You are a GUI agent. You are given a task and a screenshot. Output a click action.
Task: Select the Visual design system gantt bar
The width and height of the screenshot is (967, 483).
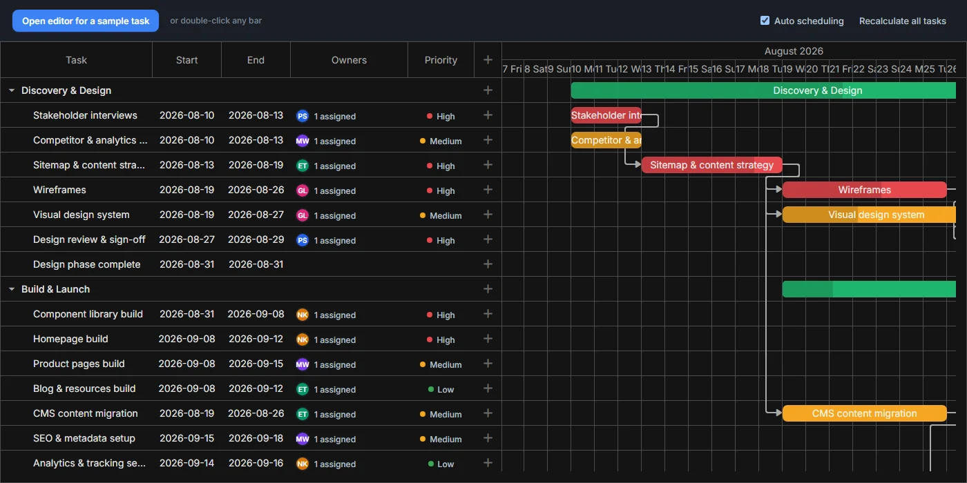click(869, 215)
